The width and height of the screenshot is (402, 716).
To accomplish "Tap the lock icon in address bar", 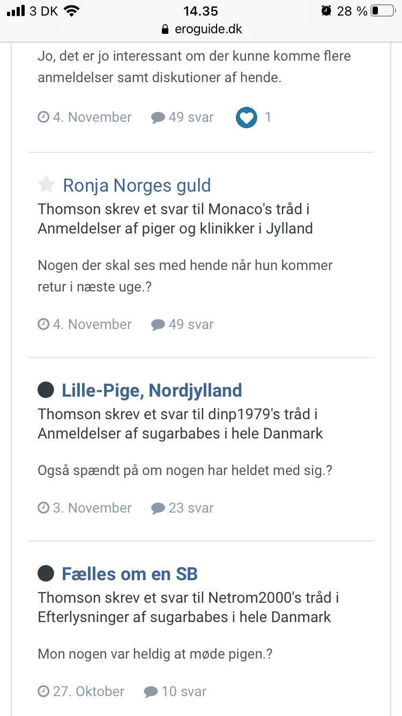I will [x=165, y=30].
